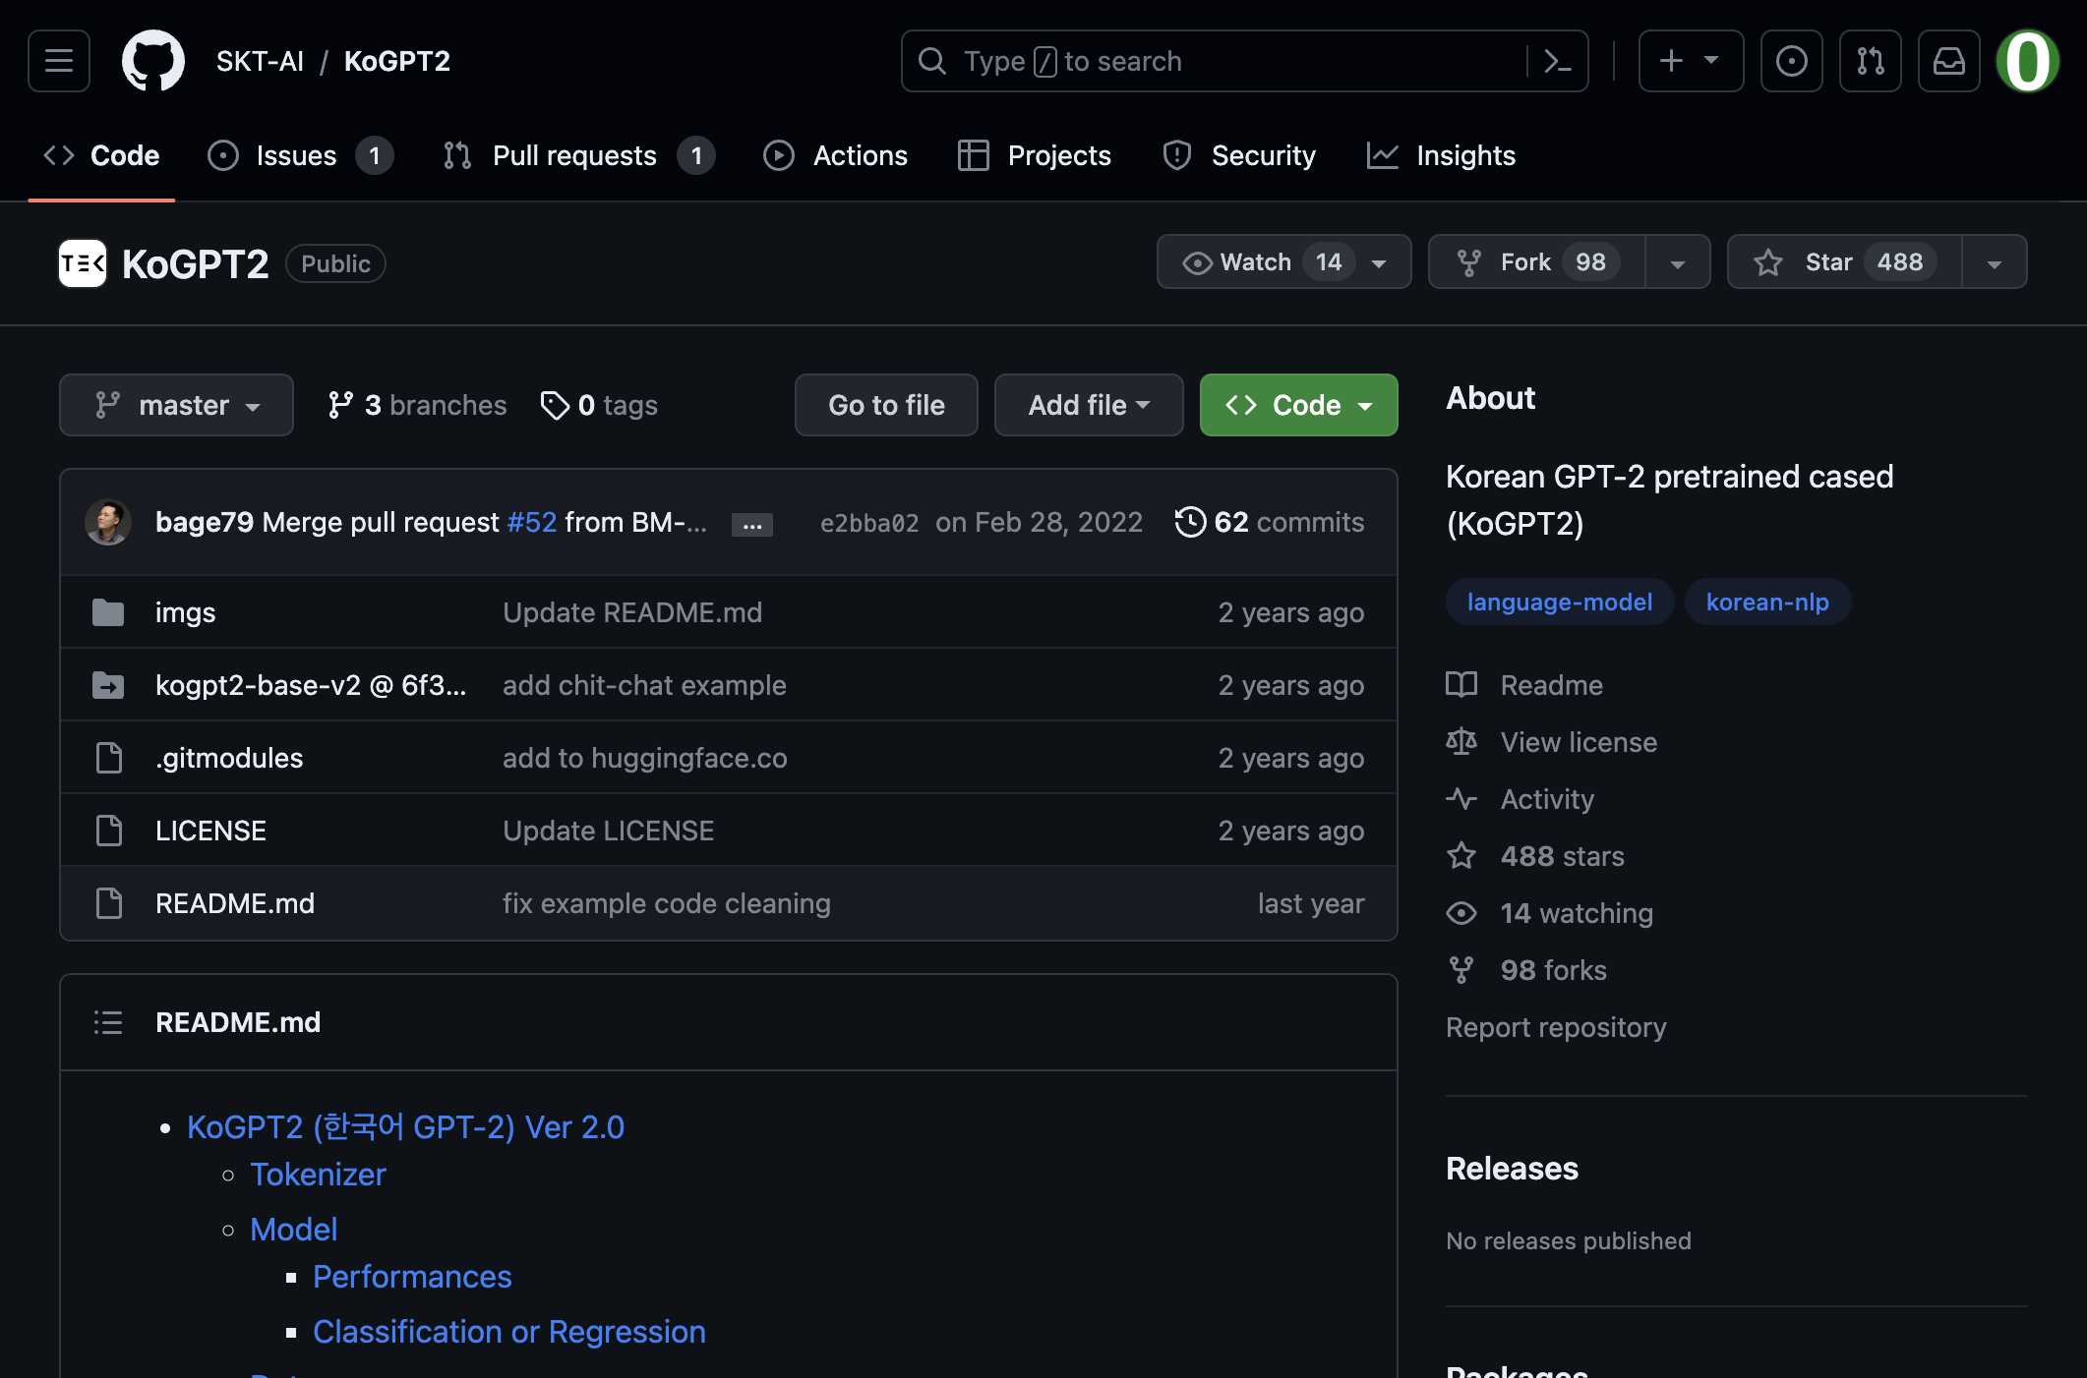Switch to the Insights tab
The width and height of the screenshot is (2087, 1378).
(1442, 155)
